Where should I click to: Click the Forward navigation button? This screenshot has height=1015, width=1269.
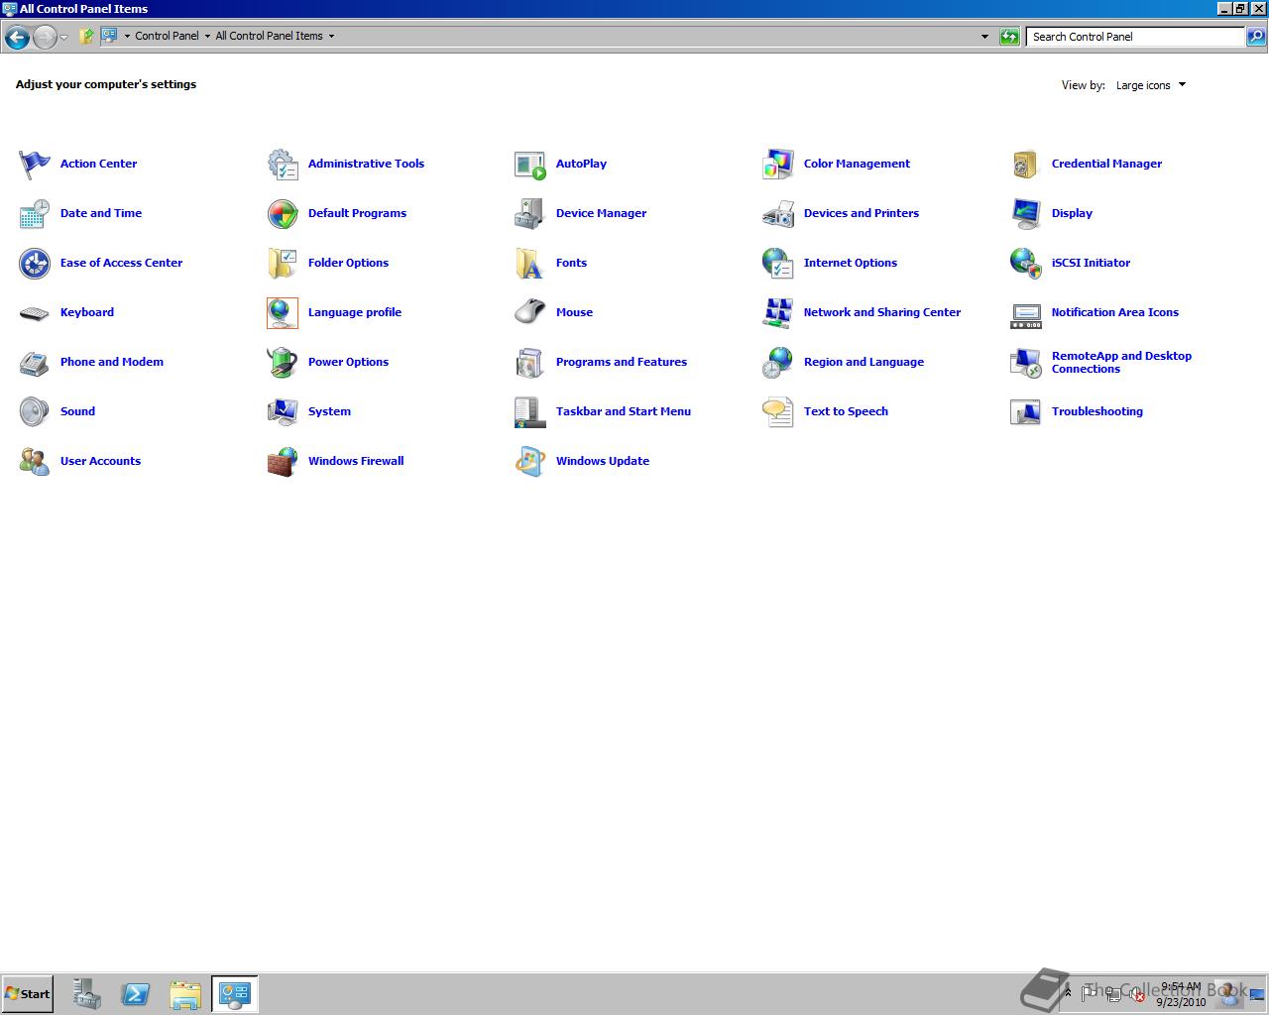click(x=45, y=37)
